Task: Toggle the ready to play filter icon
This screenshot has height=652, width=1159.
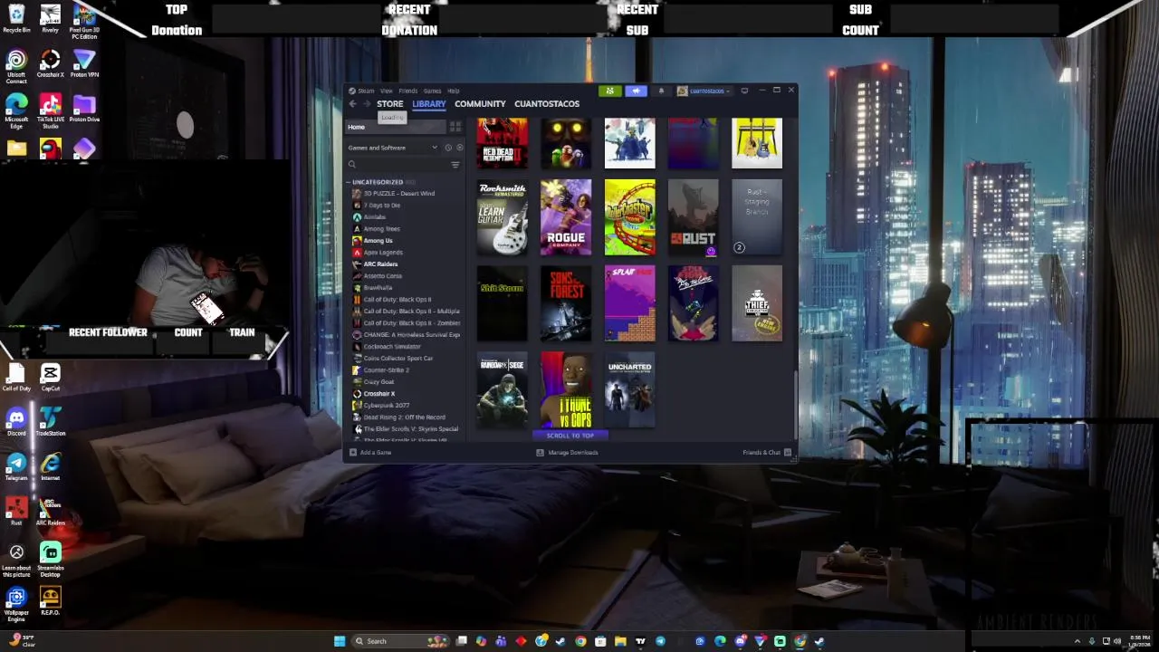Action: (459, 148)
